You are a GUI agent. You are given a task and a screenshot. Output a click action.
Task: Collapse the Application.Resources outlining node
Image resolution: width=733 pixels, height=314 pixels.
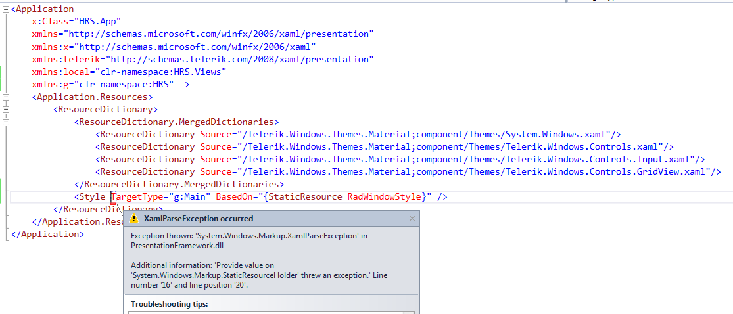[7, 97]
